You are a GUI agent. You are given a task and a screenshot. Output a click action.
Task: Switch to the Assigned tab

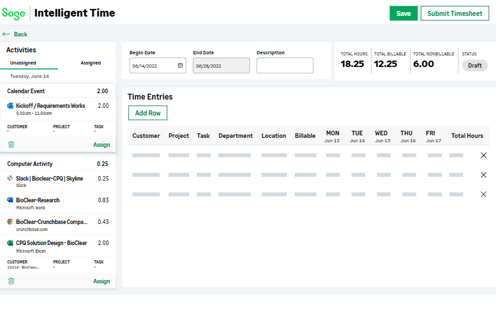90,63
